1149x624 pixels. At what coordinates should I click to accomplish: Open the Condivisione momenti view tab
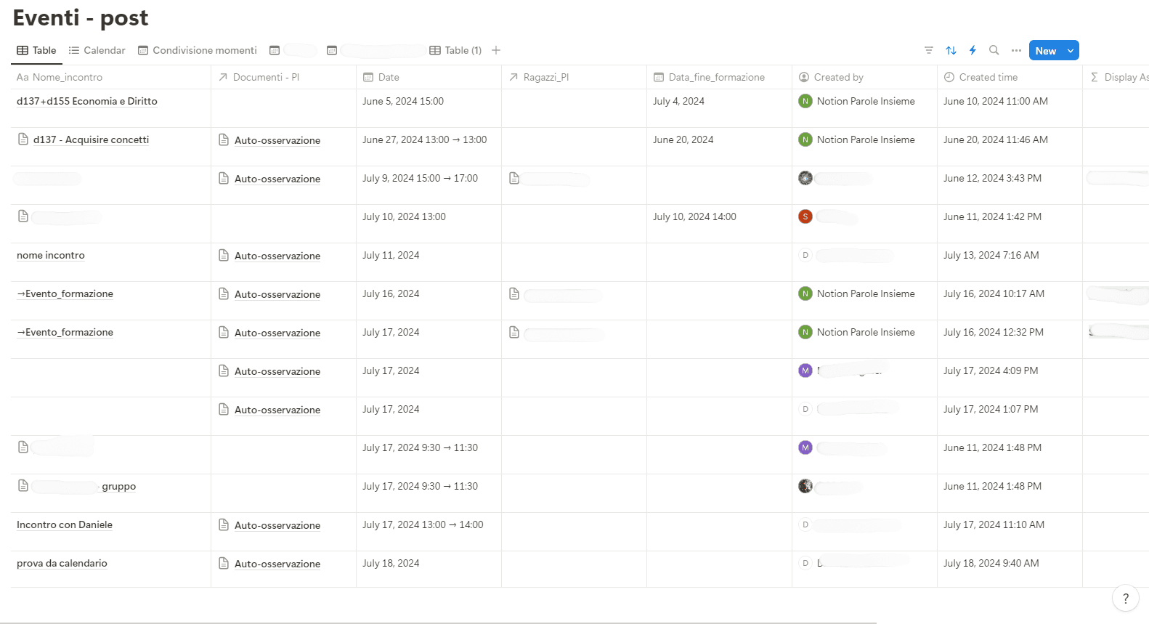click(x=198, y=50)
